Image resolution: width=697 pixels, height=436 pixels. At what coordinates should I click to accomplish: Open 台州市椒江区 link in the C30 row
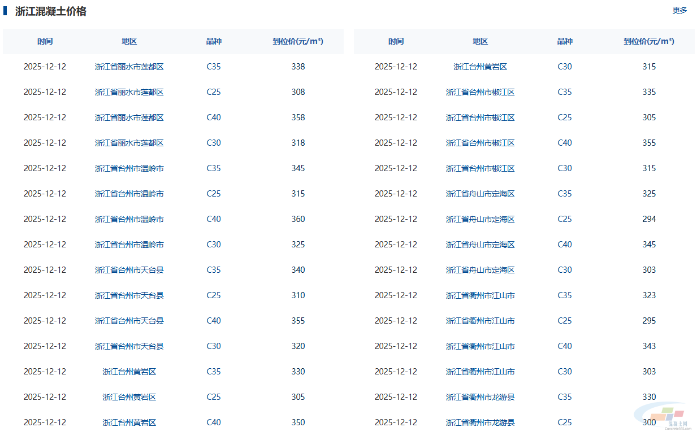click(x=480, y=168)
